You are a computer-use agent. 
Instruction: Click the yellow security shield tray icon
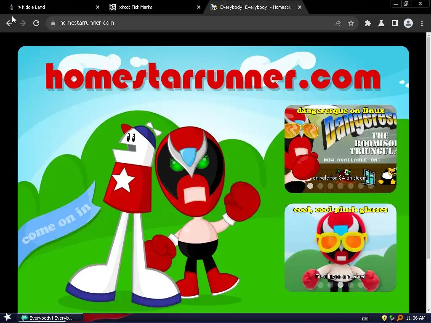coord(384,318)
